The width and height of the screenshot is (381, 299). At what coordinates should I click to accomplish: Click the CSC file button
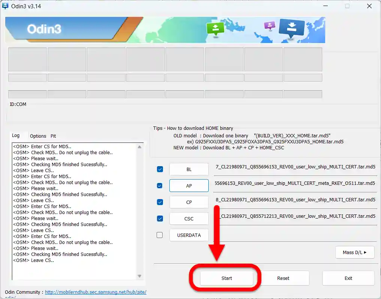pyautogui.click(x=189, y=219)
